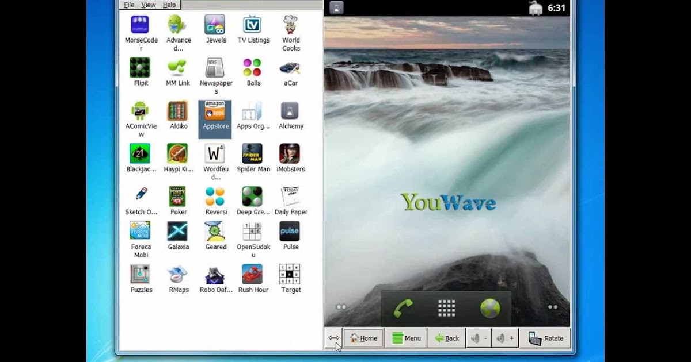The height and width of the screenshot is (362, 691).
Task: Open the View menu
Action: [149, 5]
